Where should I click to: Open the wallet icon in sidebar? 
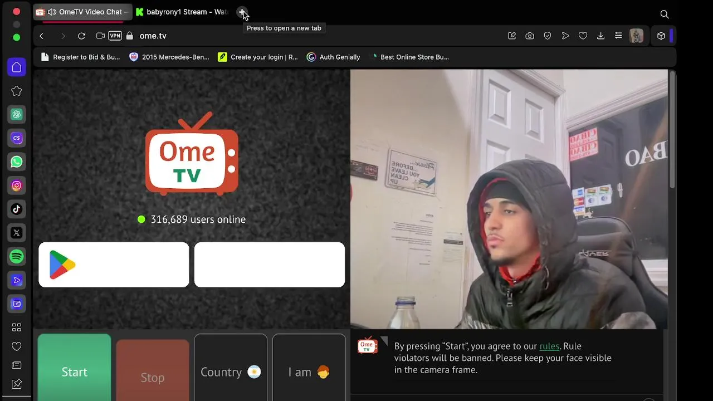(x=17, y=304)
